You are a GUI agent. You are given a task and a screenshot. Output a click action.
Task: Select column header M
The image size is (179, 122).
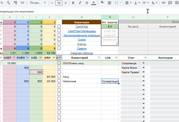[82, 17]
